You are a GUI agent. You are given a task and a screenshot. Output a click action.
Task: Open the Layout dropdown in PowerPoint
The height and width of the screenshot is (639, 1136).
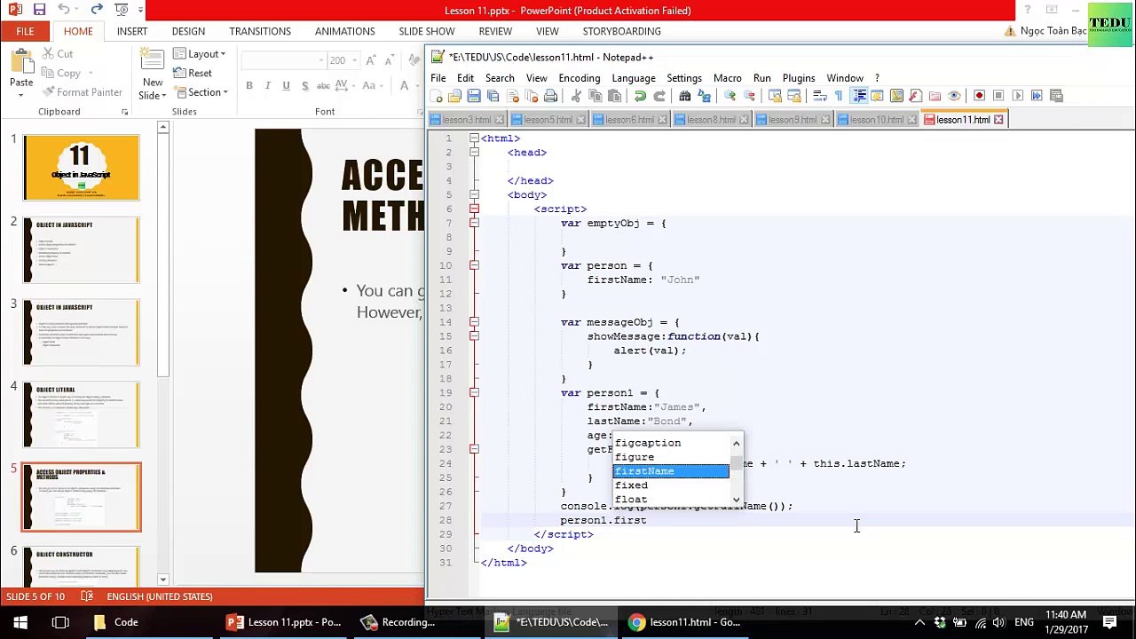201,54
